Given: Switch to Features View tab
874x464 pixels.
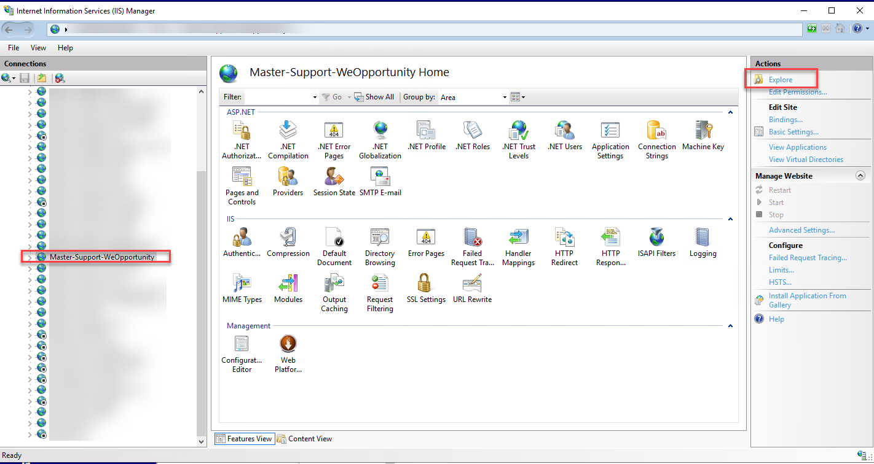Looking at the screenshot, I should [x=244, y=439].
